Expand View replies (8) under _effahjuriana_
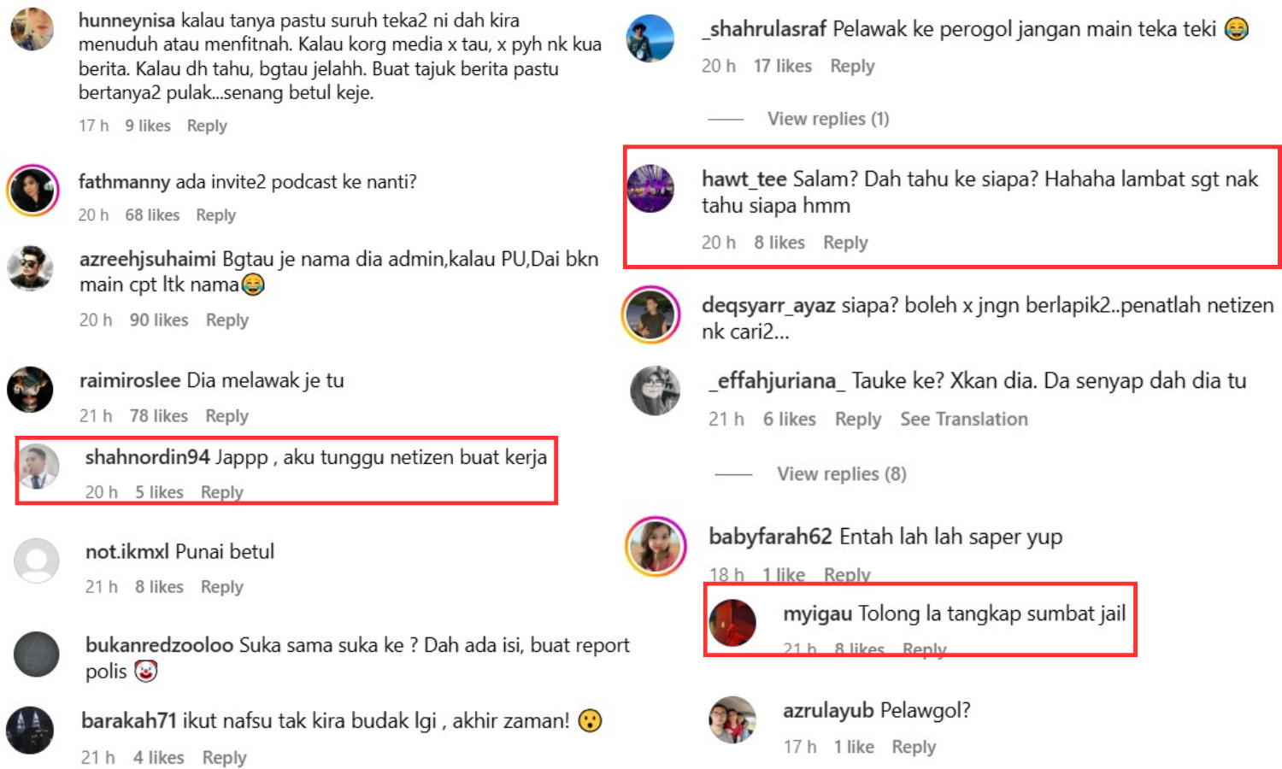1282x769 pixels. coord(842,473)
